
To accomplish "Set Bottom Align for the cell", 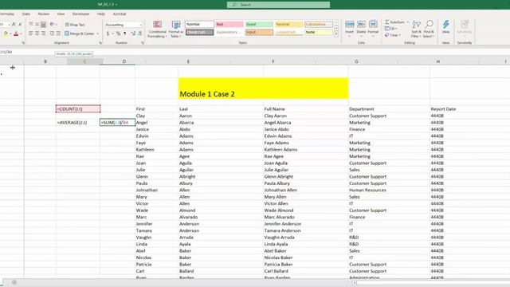I will pyautogui.click(x=43, y=25).
